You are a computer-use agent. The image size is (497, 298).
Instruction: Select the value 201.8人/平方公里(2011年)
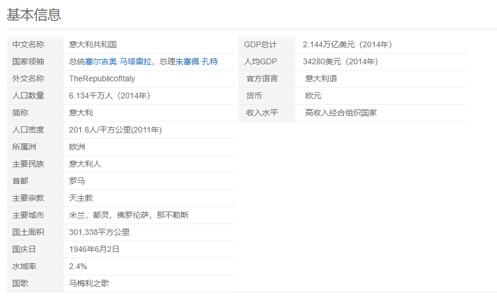click(x=115, y=130)
